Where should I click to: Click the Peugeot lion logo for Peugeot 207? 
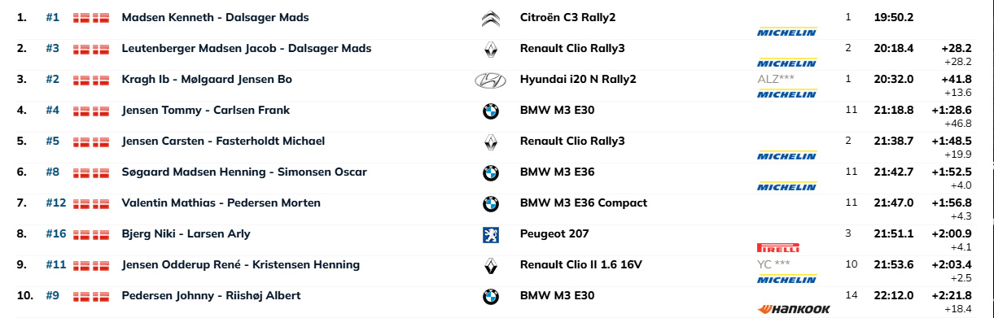coord(490,236)
